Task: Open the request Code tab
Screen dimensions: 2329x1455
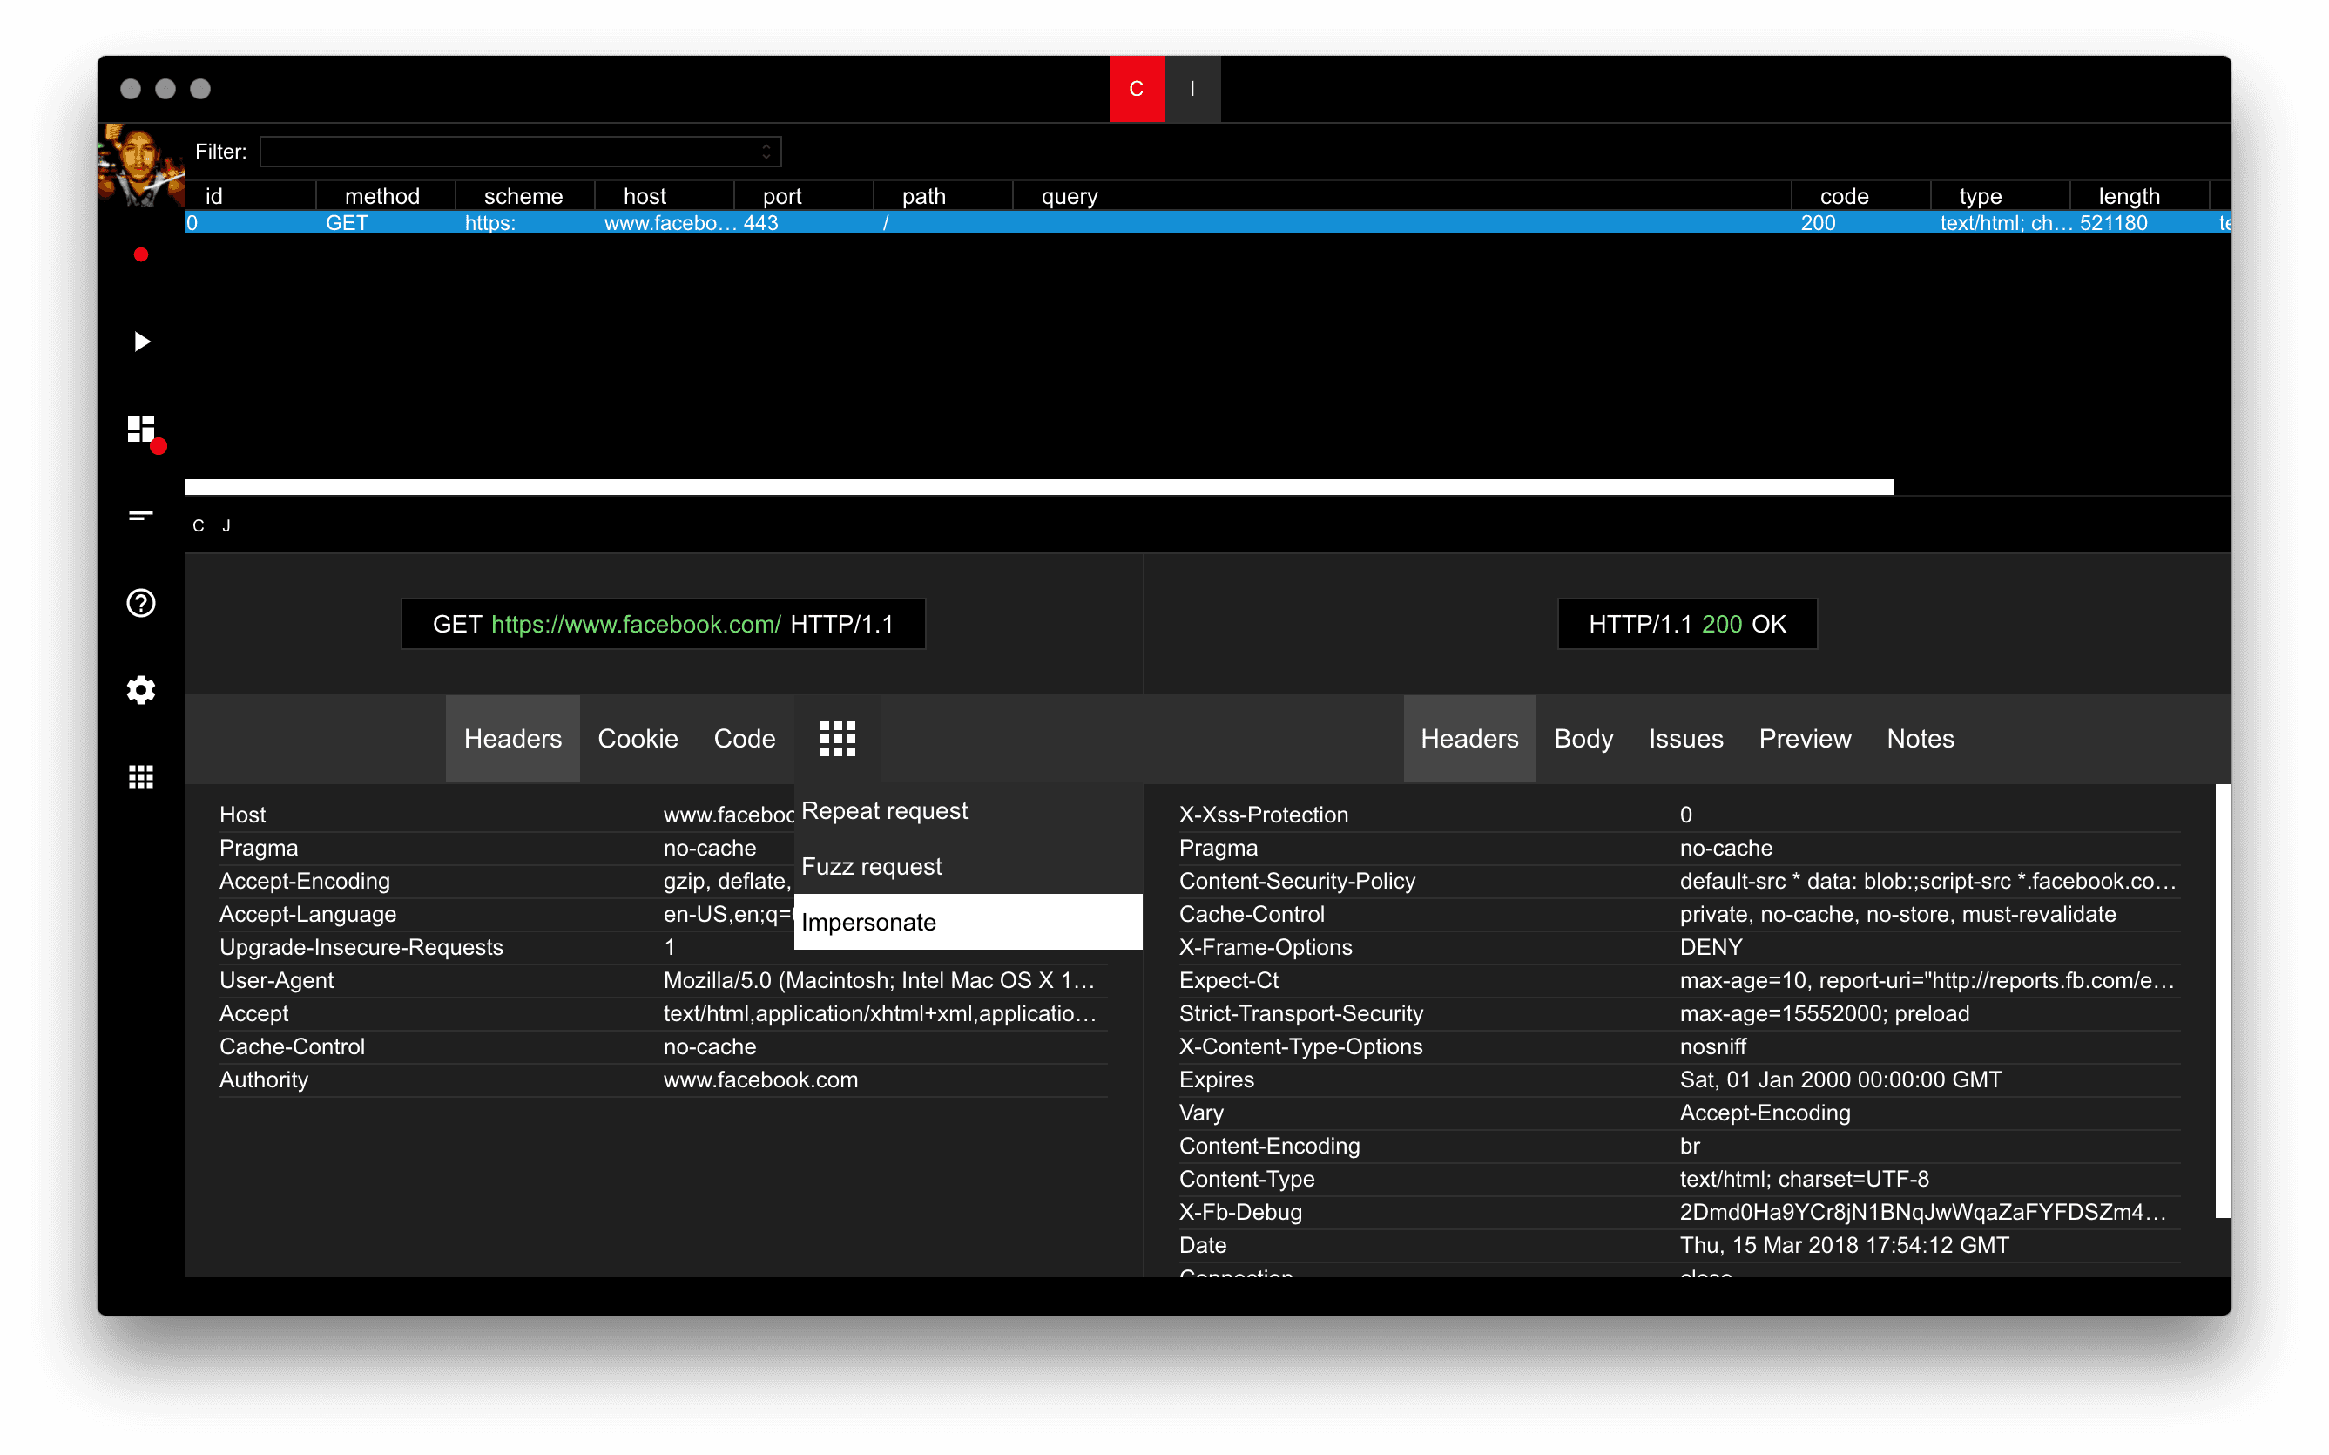Action: coord(745,739)
